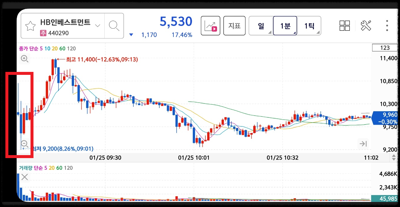Jump to latest candle arrow button
The height and width of the screenshot is (207, 400).
363,144
